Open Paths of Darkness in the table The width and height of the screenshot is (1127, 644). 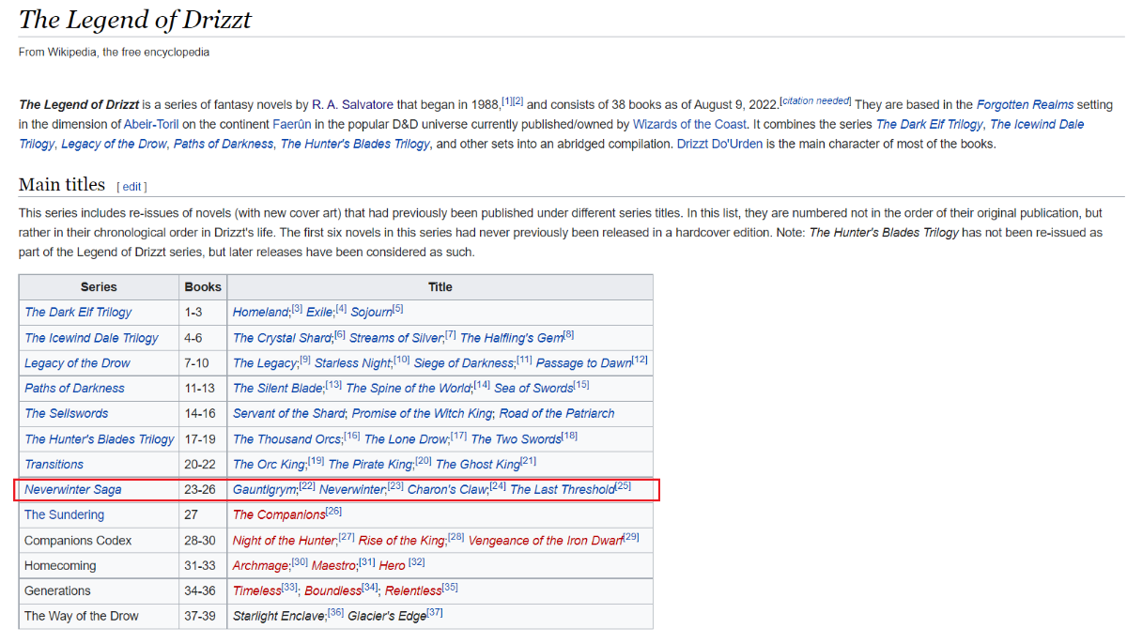[74, 388]
